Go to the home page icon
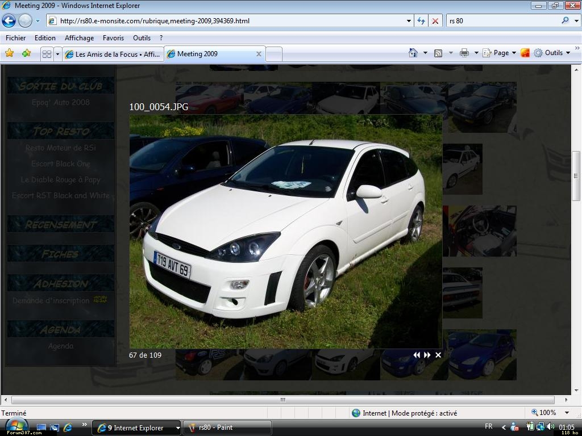The height and width of the screenshot is (436, 582). [413, 53]
